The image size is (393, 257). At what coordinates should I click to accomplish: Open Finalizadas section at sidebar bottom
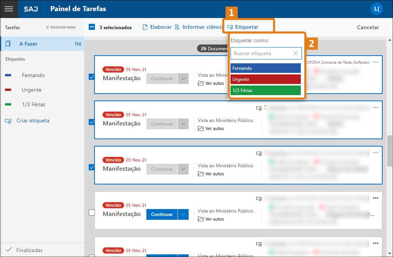click(x=29, y=250)
